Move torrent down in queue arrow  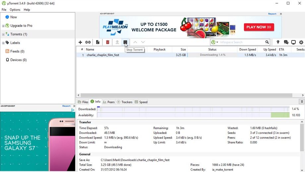143,42
